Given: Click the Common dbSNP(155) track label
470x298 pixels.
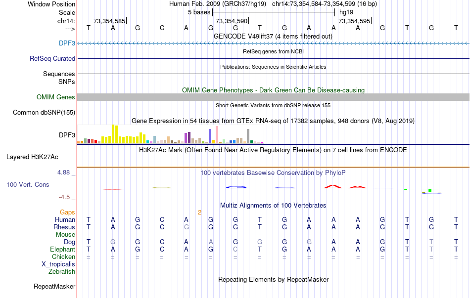Looking at the screenshot, I should 44,113.
